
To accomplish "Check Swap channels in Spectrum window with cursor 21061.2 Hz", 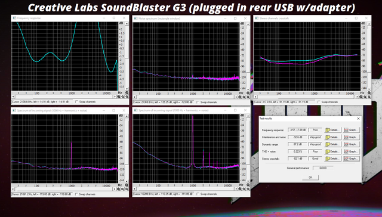I will (x=77, y=194).
